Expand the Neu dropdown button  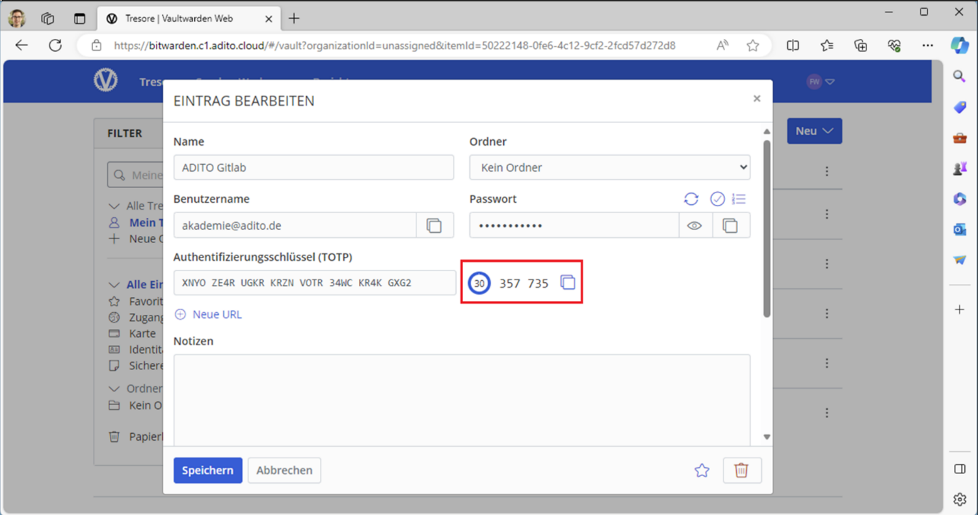(x=814, y=130)
